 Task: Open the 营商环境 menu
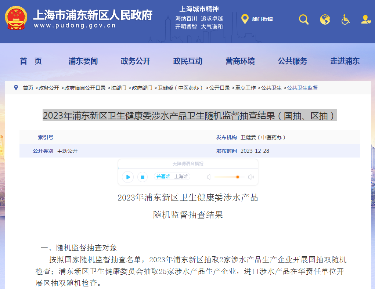240,61
